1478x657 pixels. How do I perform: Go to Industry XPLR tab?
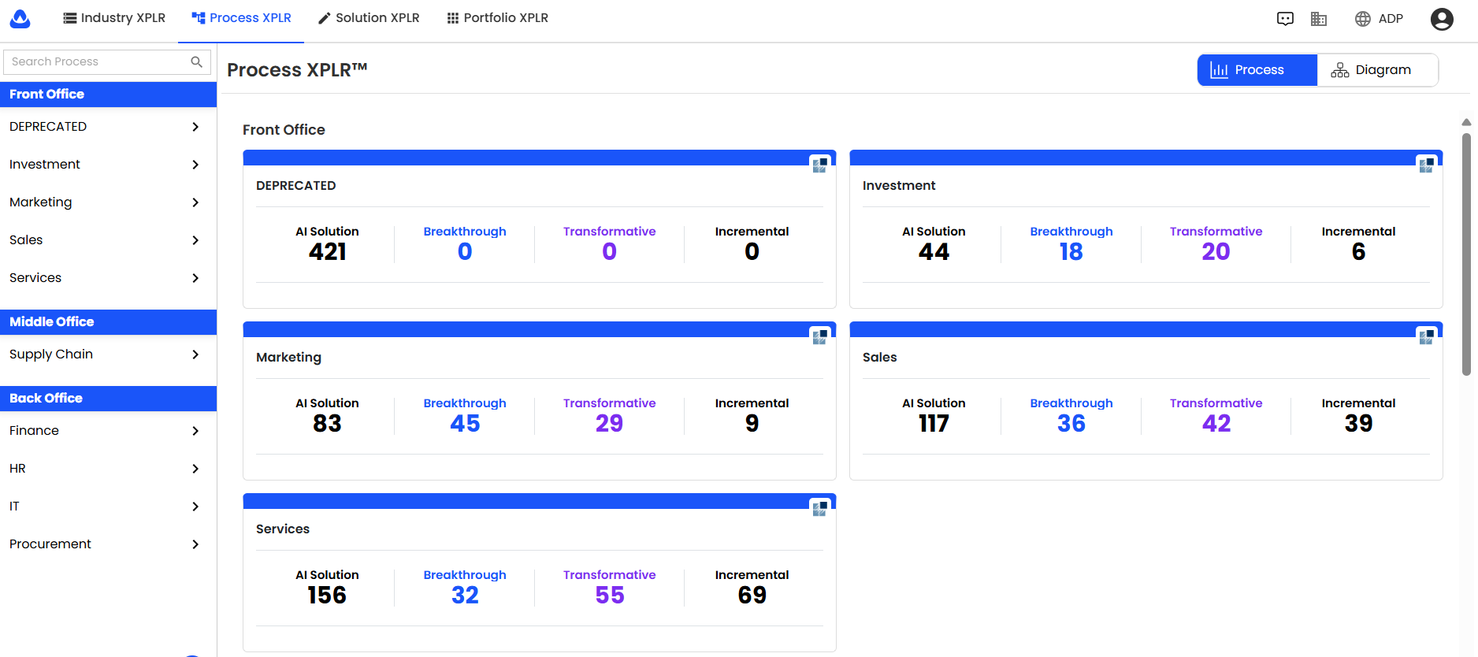(114, 18)
